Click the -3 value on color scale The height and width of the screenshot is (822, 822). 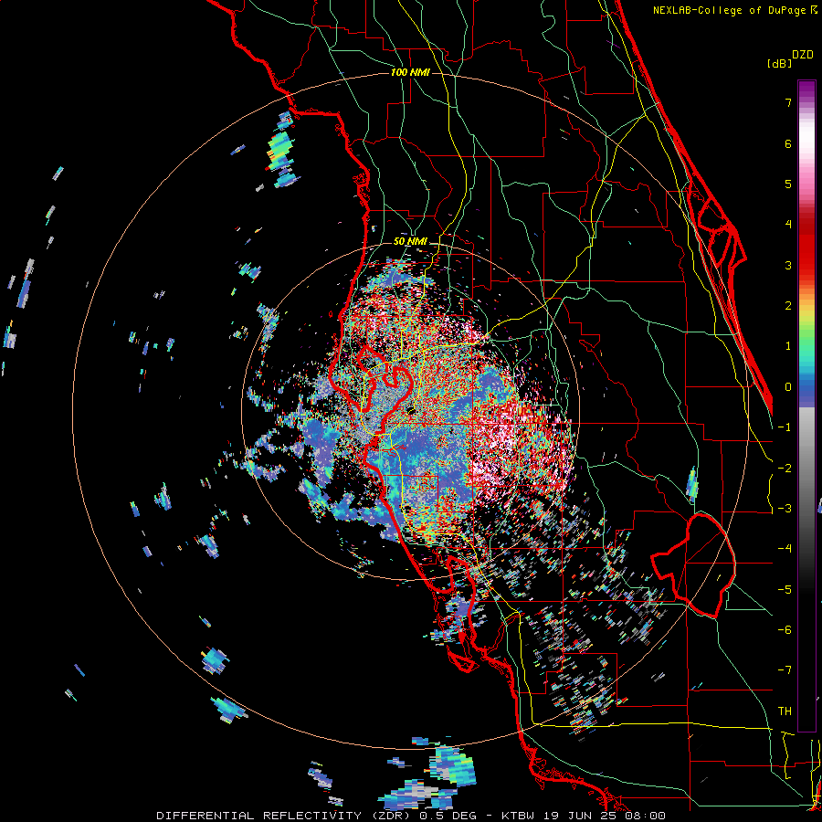(785, 509)
